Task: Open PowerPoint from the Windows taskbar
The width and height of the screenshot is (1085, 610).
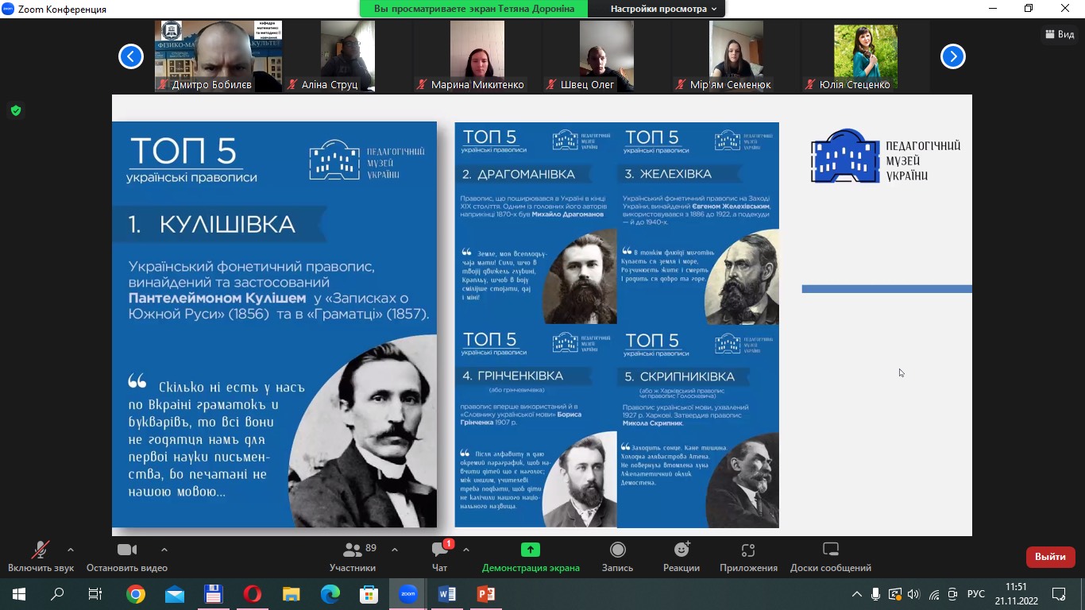Action: click(x=485, y=594)
